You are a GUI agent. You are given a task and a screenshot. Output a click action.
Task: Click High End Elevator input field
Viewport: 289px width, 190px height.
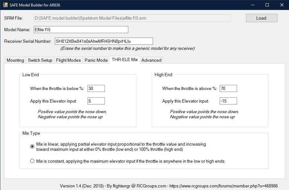pos(228,101)
